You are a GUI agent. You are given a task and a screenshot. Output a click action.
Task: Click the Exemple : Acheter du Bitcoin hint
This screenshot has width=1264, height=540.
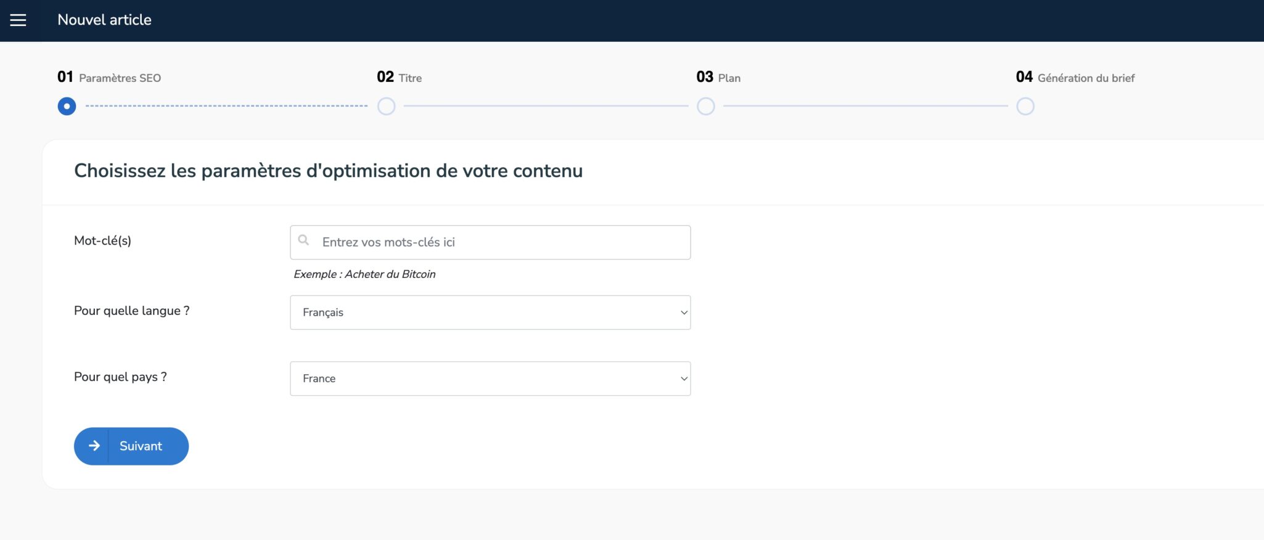click(364, 274)
